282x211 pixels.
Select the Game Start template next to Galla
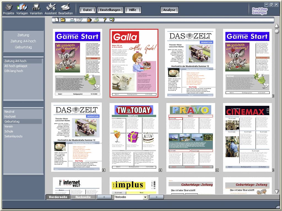point(77,63)
